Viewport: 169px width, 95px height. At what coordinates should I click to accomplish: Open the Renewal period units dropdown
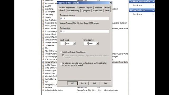click(x=97, y=43)
